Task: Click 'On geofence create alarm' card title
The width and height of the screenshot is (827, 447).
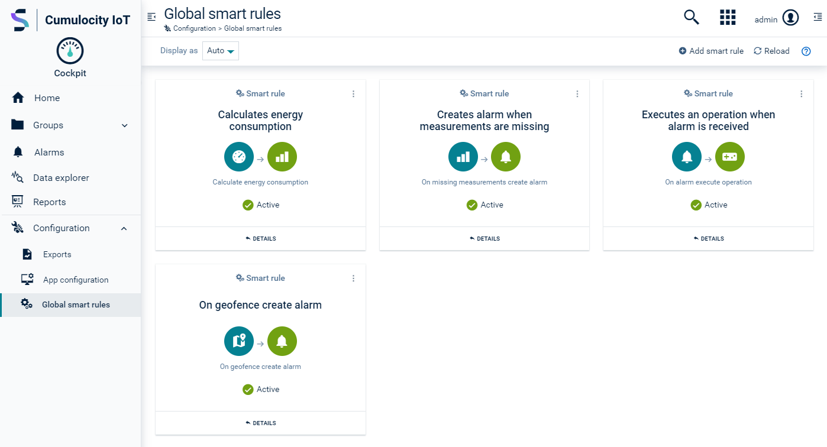Action: coord(260,305)
